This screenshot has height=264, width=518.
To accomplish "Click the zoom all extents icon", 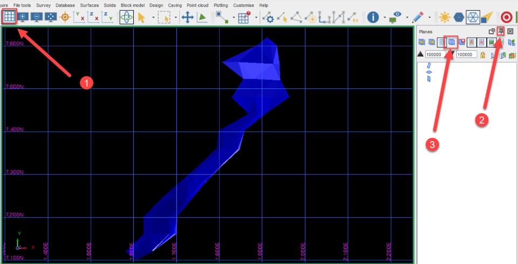I will pos(51,17).
